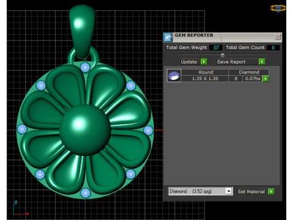The height and width of the screenshot is (220, 293).
Task: Click the 1.35 X 1.35 size cell
Action: tap(205, 79)
